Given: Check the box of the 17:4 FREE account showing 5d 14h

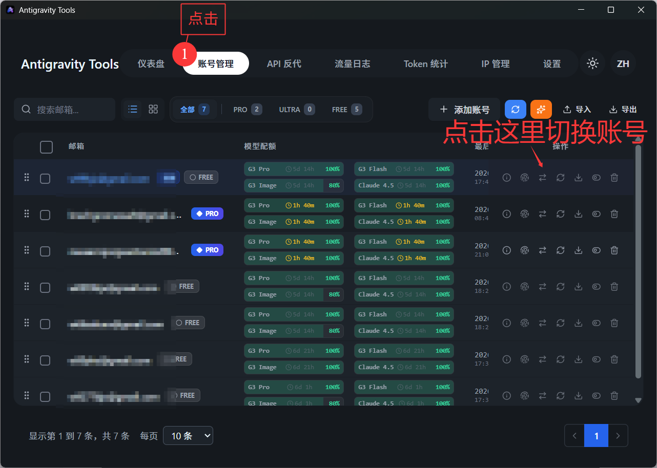Looking at the screenshot, I should click(x=45, y=178).
